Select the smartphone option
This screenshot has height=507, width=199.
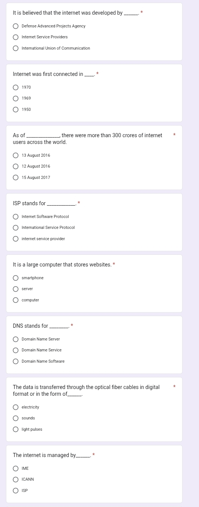(x=16, y=278)
